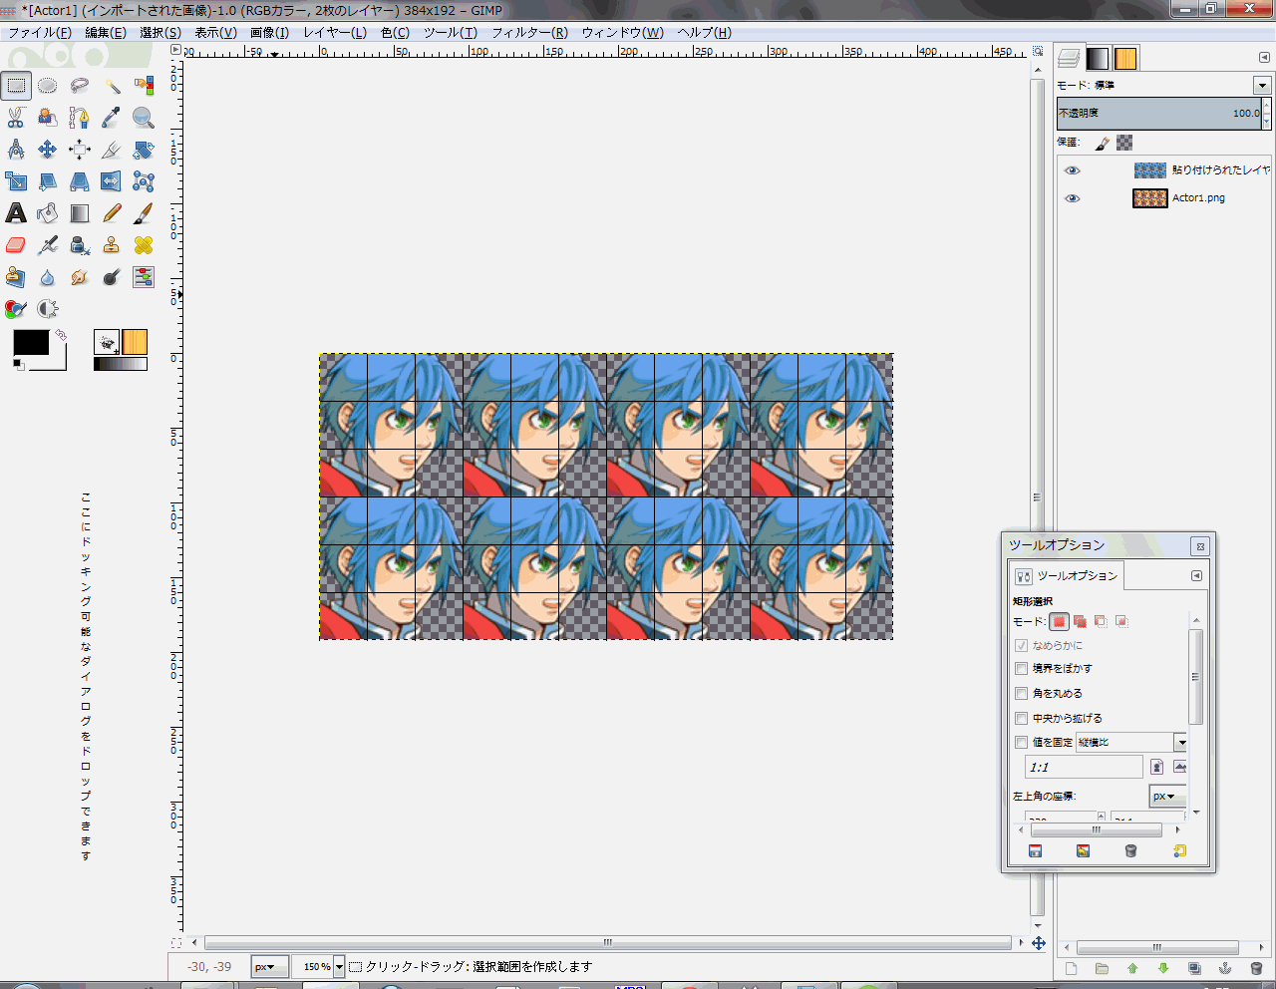Screen dimensions: 1276x989
Task: Open the フィルター(R) menu
Action: [x=529, y=33]
